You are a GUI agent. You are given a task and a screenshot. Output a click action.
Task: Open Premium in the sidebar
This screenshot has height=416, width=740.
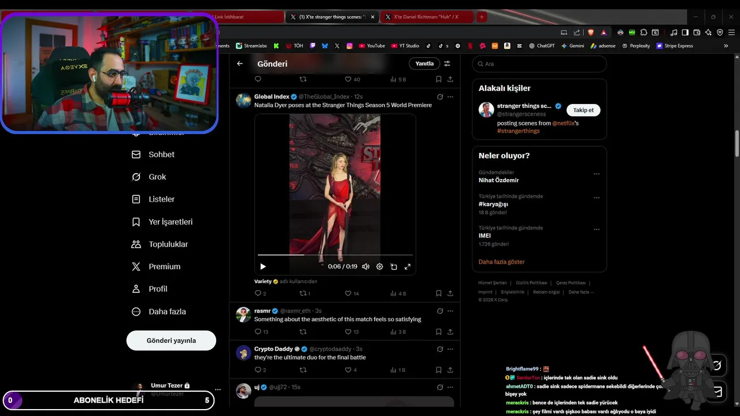point(156,266)
